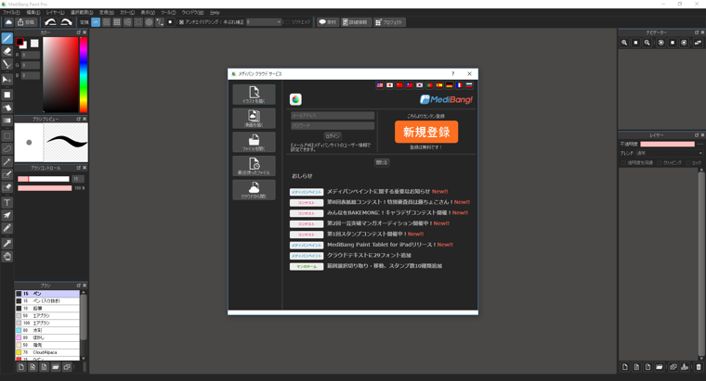Click the close (閉じる) button below login
Viewport: 706px width, 381px height.
(x=382, y=162)
